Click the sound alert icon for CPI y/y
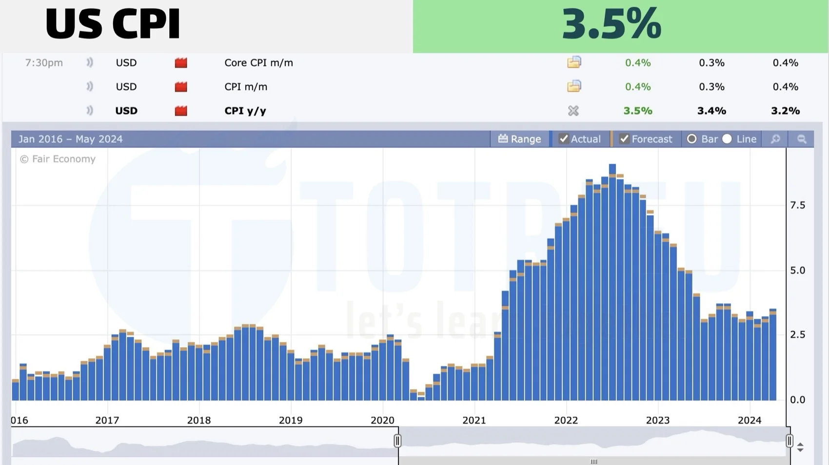The width and height of the screenshot is (829, 465). (90, 110)
